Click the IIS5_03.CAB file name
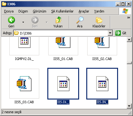133x116 pixels. coord(24,102)
